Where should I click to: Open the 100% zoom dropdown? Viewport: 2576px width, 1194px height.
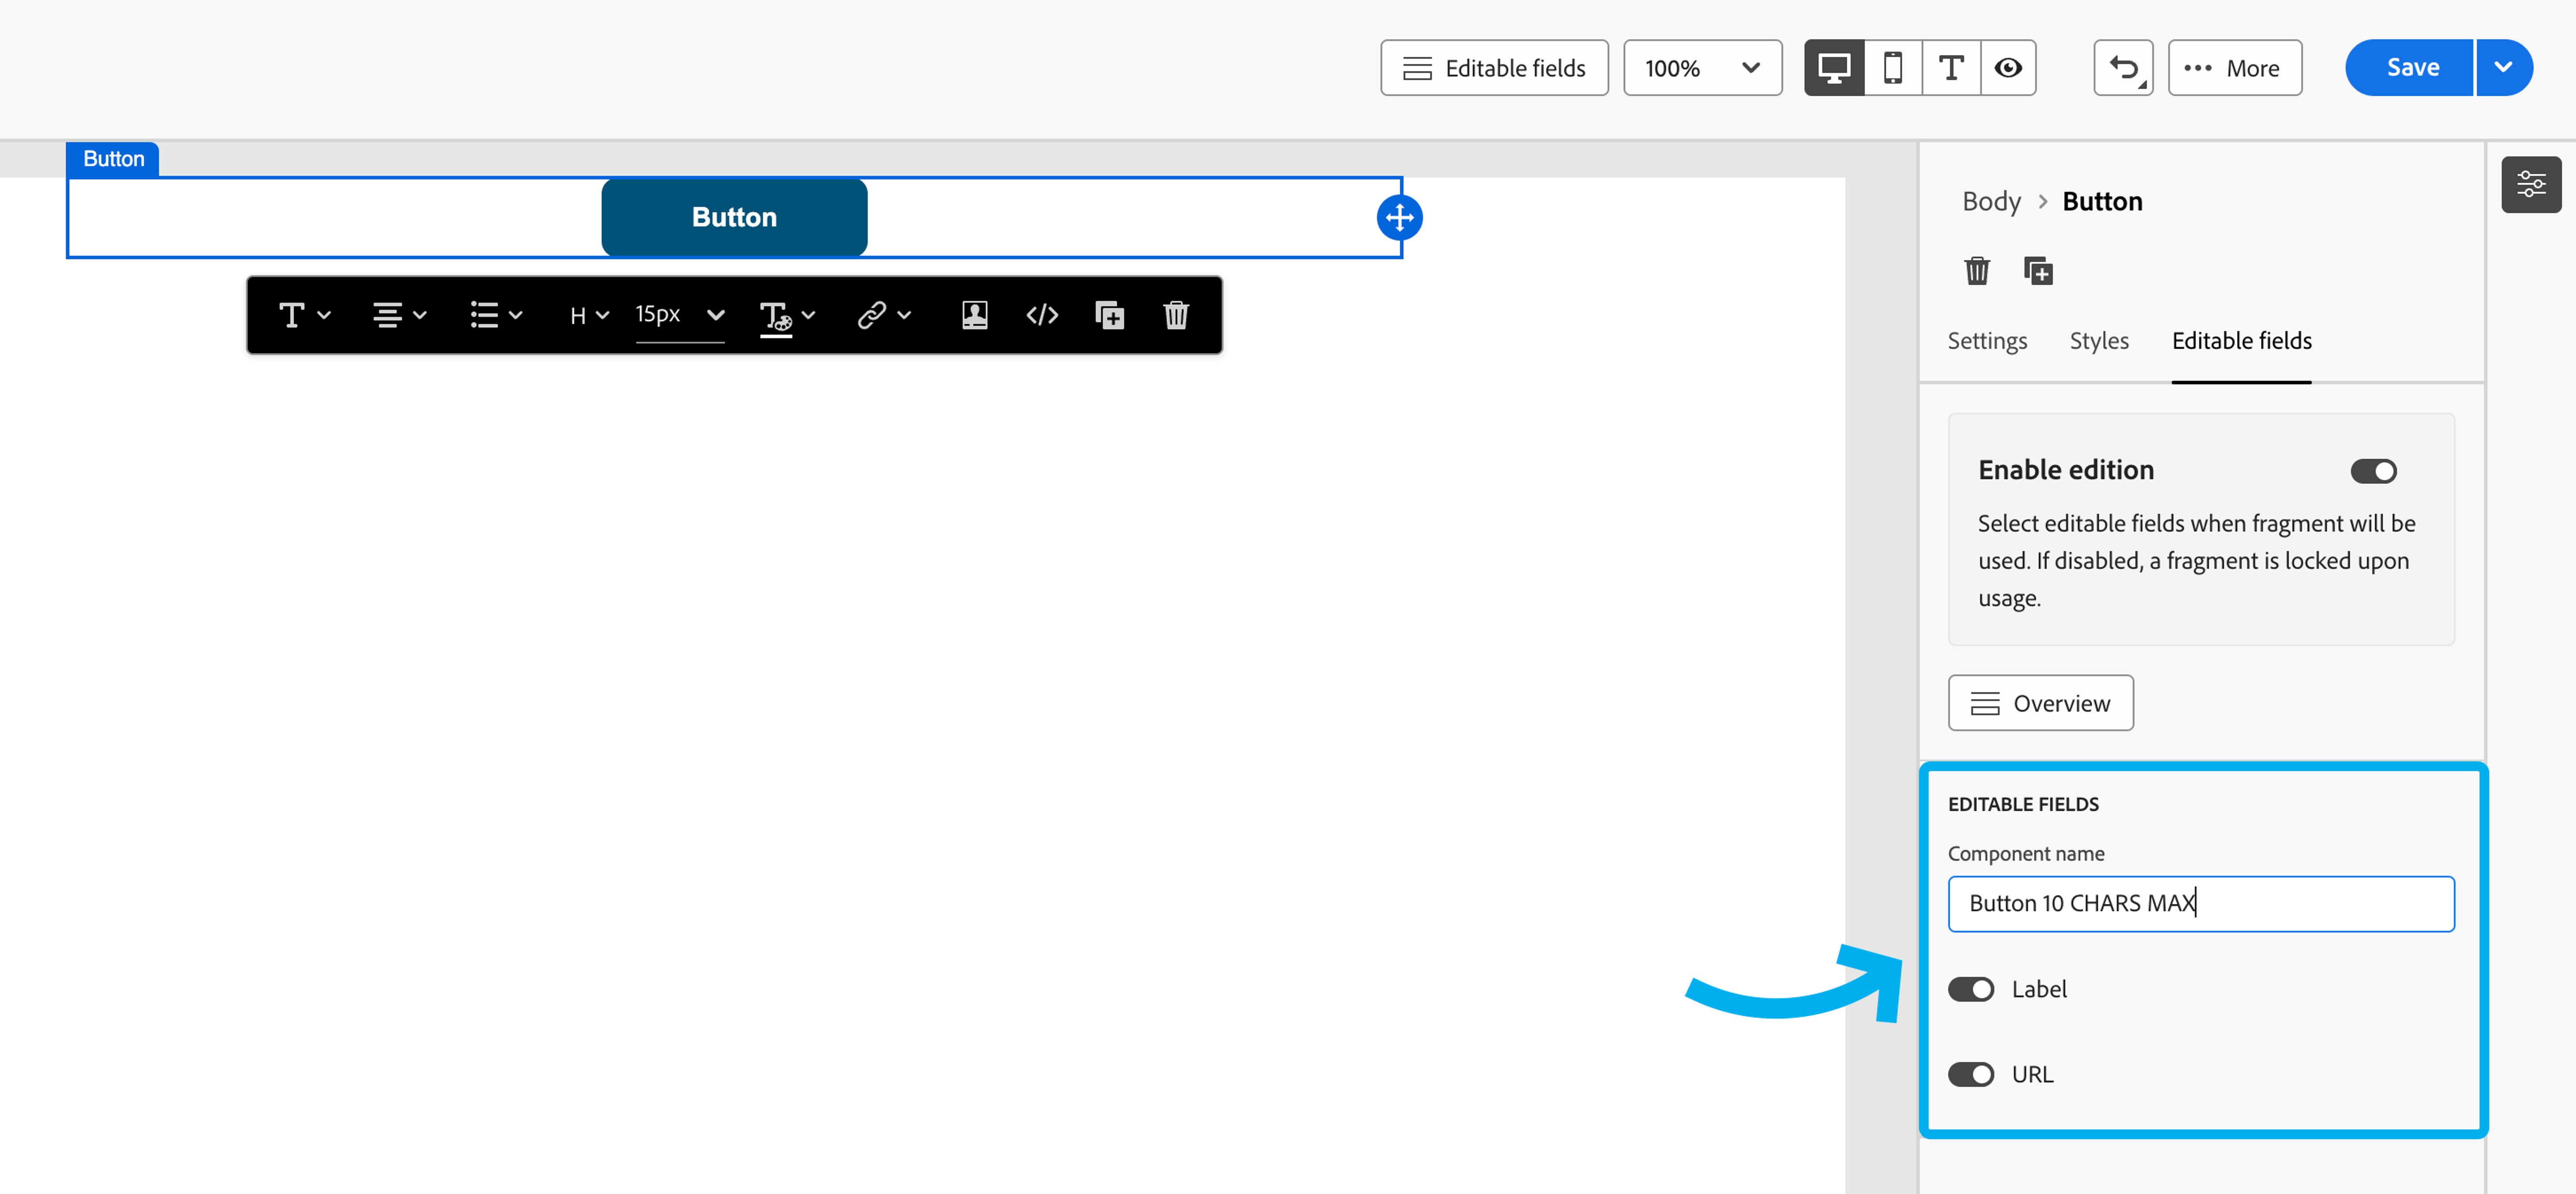pos(1702,68)
